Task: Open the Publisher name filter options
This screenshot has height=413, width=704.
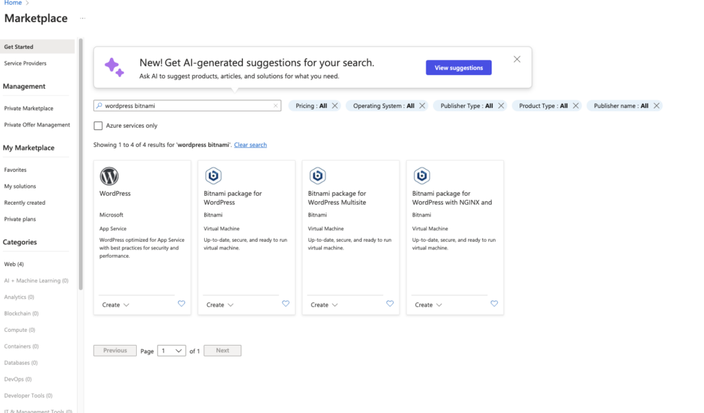Action: click(621, 106)
